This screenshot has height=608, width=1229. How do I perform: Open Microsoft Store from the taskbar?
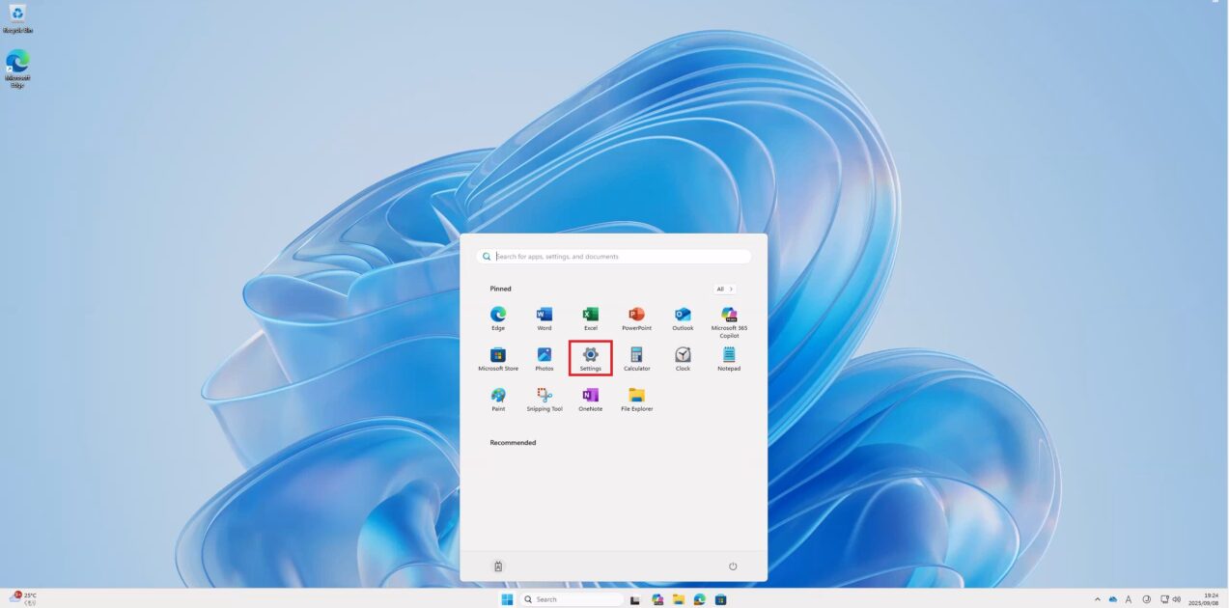721,599
